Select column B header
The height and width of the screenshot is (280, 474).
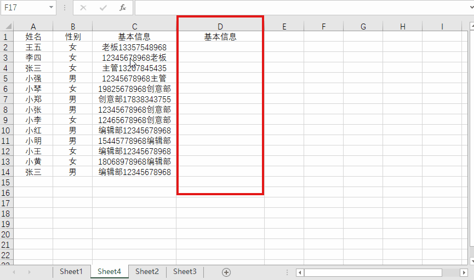[x=72, y=27]
